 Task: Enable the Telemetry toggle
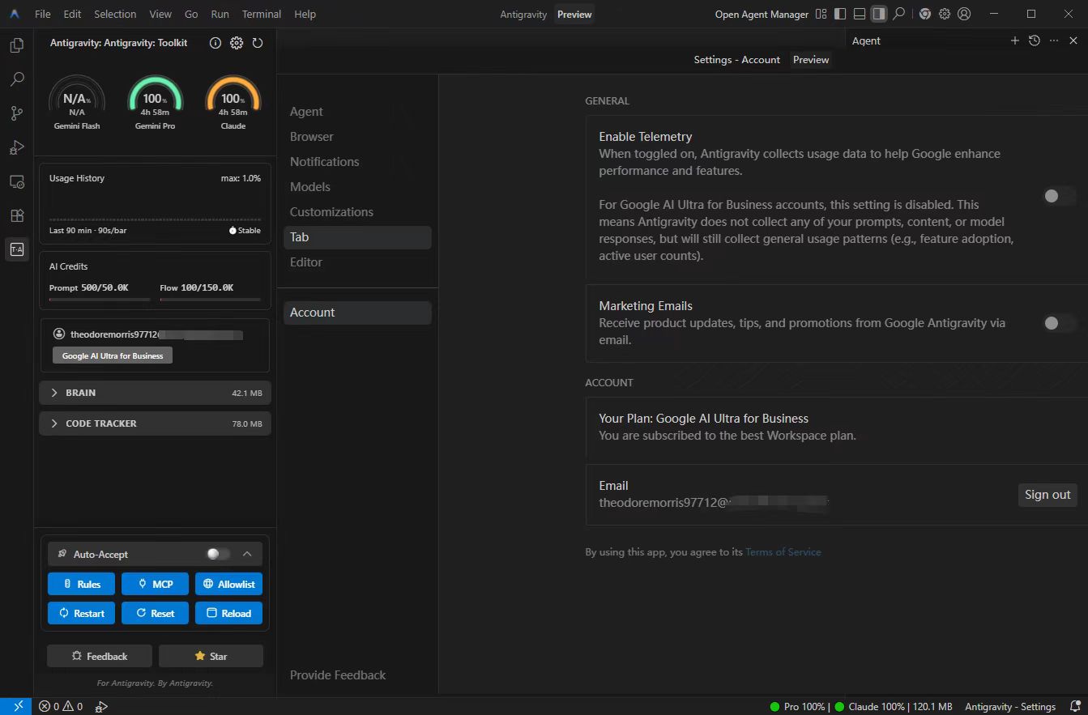pyautogui.click(x=1057, y=196)
